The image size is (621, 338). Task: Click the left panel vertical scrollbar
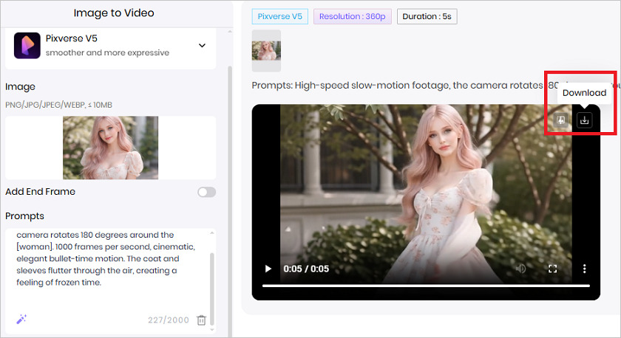point(230,201)
